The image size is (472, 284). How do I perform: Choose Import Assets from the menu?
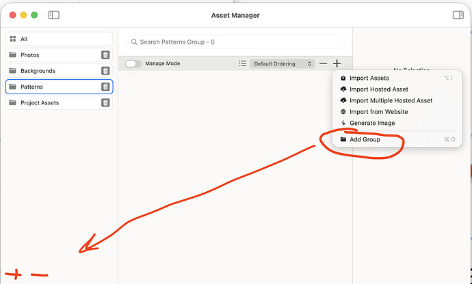tap(369, 78)
